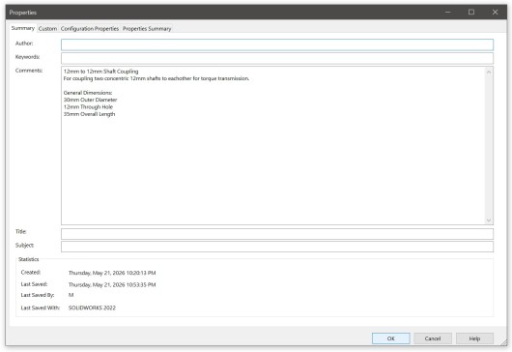The width and height of the screenshot is (512, 352).
Task: Click the Last Saved date value
Action: coord(112,284)
